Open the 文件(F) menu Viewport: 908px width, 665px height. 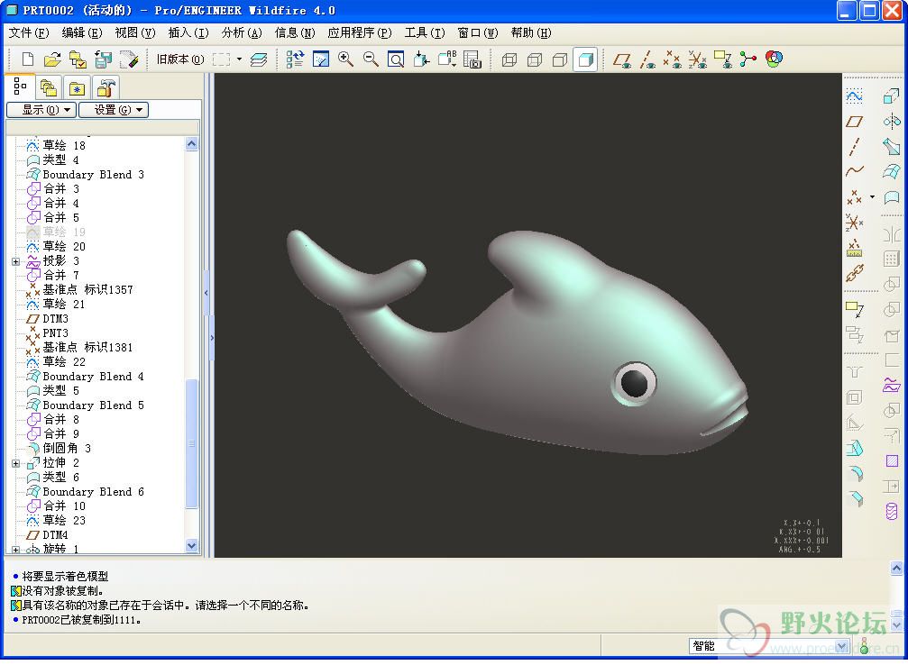pos(29,33)
